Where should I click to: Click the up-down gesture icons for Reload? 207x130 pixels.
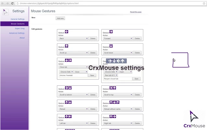click(68, 102)
